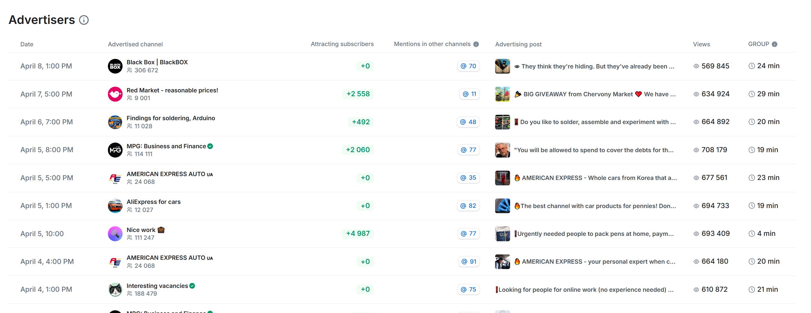Screen dimensions: 811x313
Task: Open the @ 91 mentions badge
Action: 469,262
